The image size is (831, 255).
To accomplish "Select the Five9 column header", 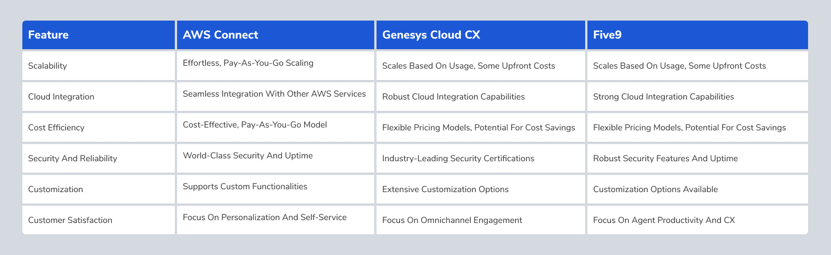I will click(x=607, y=35).
